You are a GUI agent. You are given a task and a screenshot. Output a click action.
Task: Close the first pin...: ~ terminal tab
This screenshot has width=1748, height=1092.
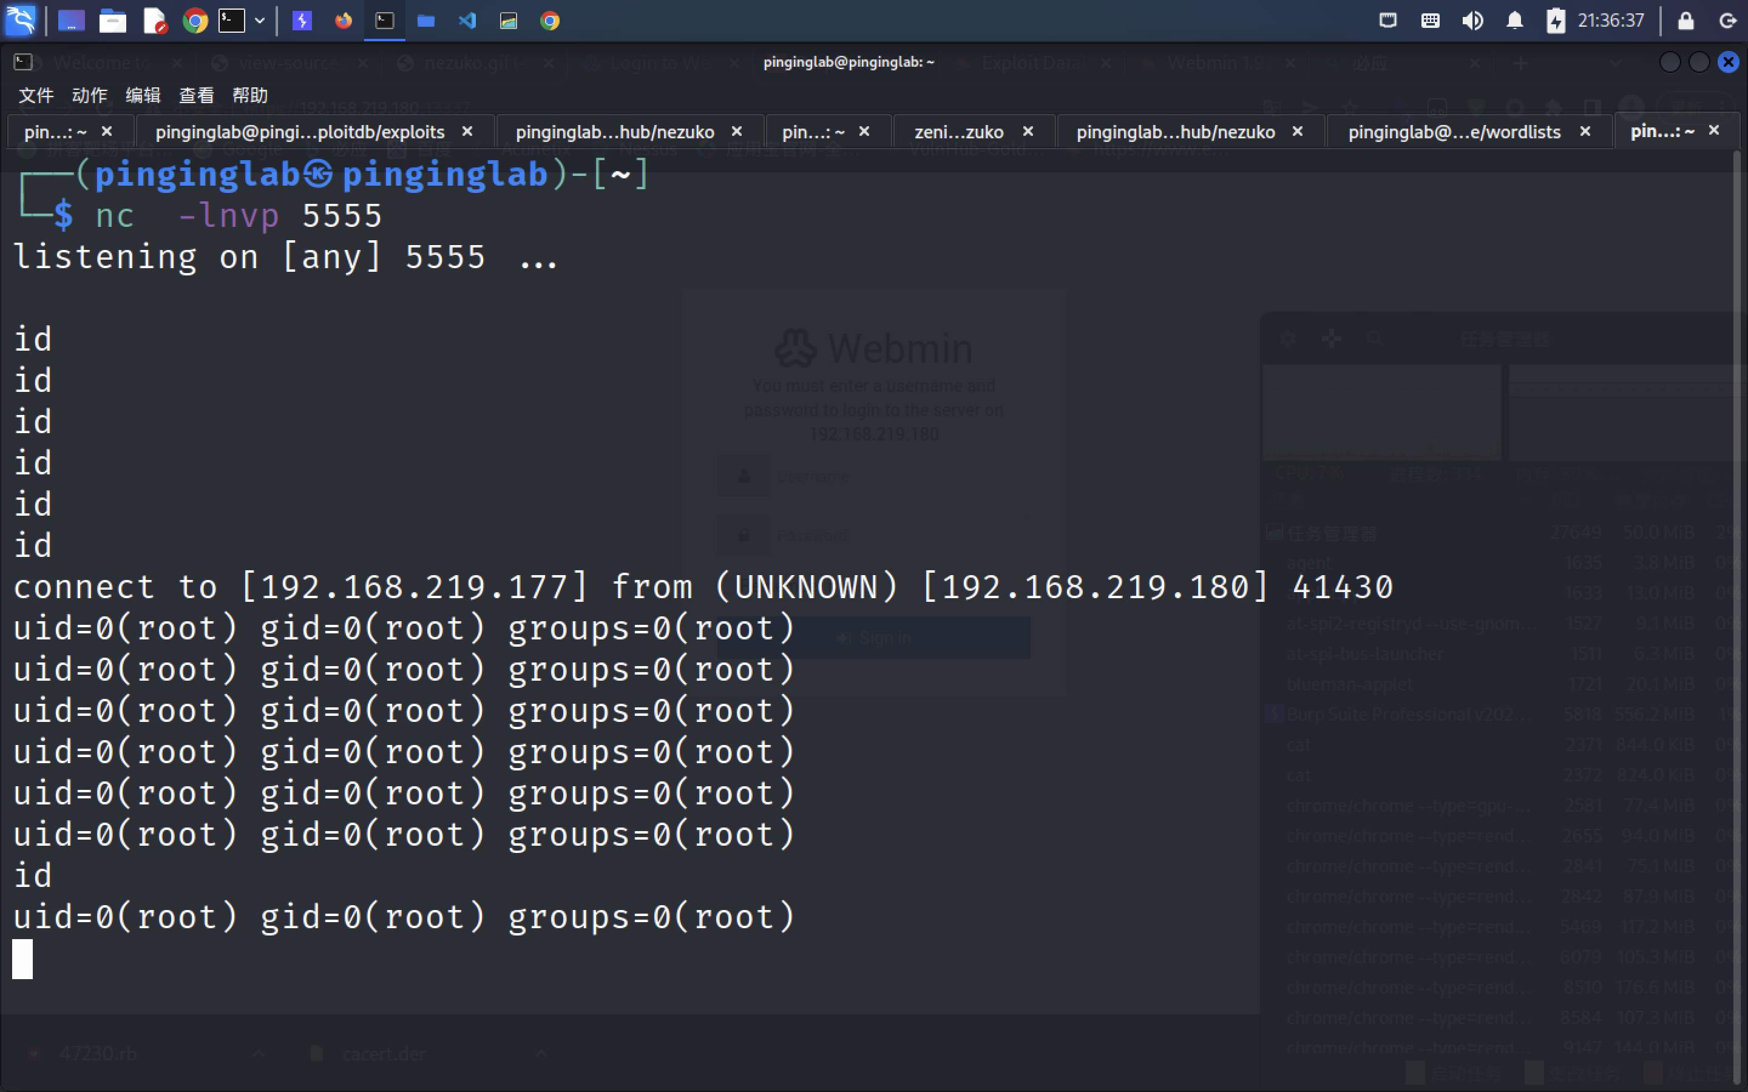click(107, 132)
